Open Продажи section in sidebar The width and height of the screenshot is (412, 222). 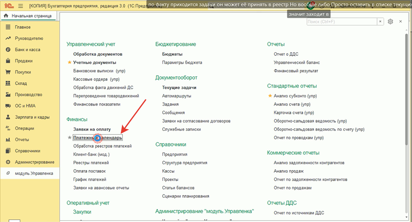coord(30,61)
